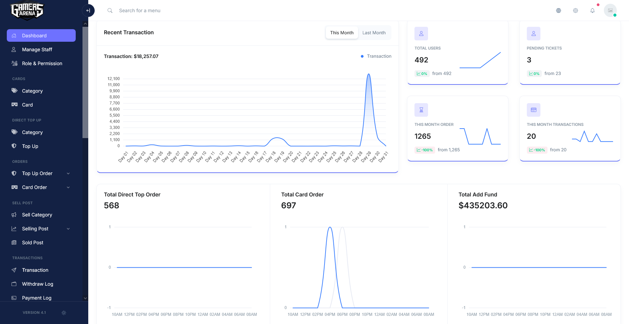
Task: Open the settings gear in the header
Action: click(x=575, y=11)
